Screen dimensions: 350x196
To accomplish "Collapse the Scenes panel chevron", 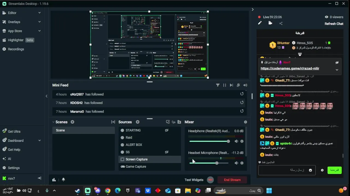I will (53, 122).
